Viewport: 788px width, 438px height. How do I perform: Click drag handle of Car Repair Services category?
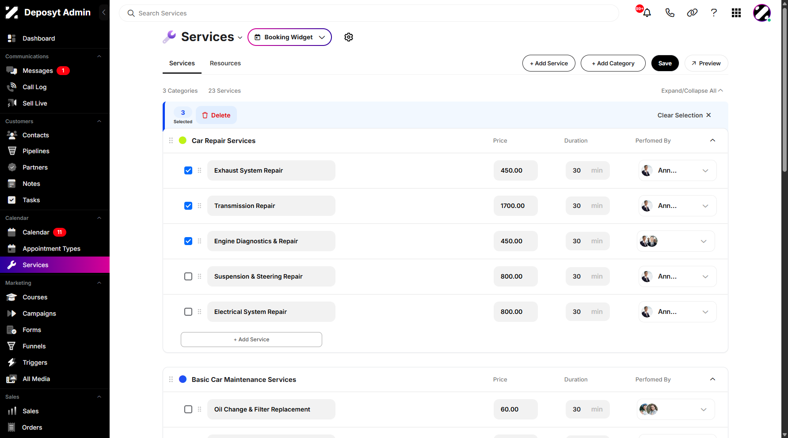[171, 140]
